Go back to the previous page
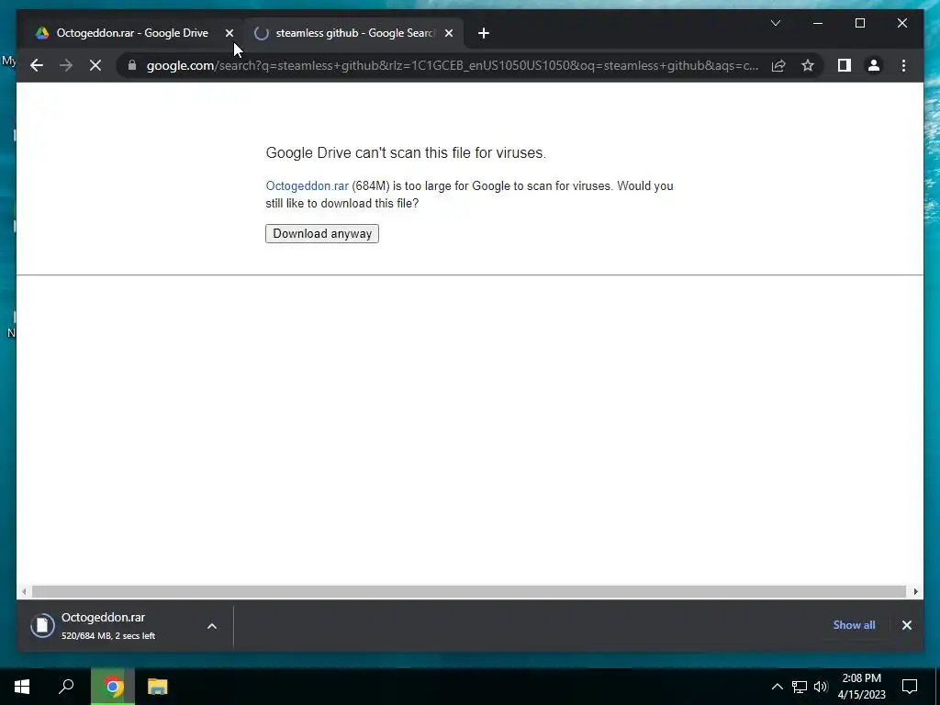This screenshot has width=940, height=705. [37, 65]
